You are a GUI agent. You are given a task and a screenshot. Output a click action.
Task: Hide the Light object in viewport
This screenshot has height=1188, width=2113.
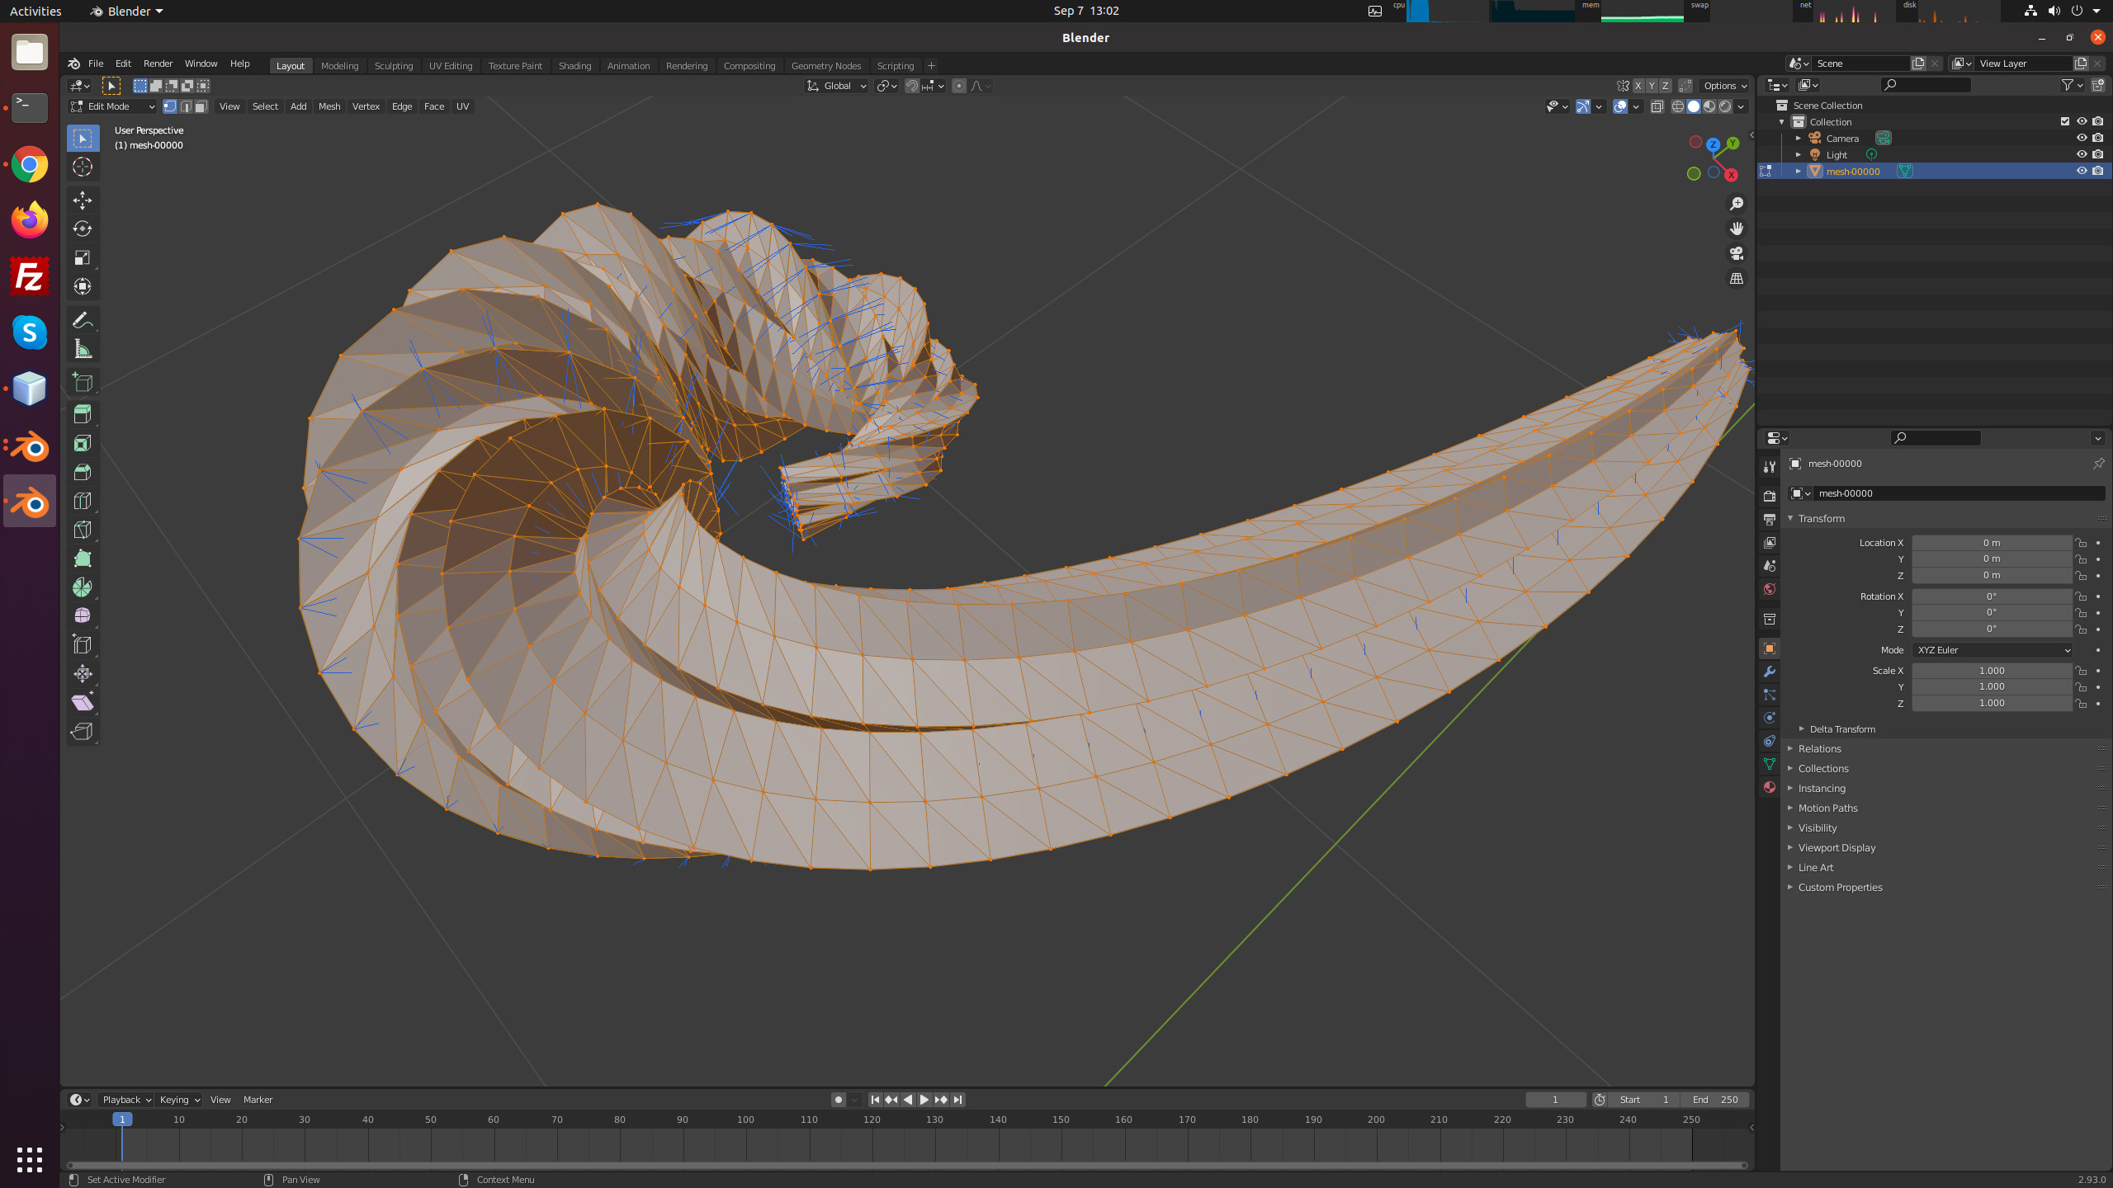tap(2081, 154)
